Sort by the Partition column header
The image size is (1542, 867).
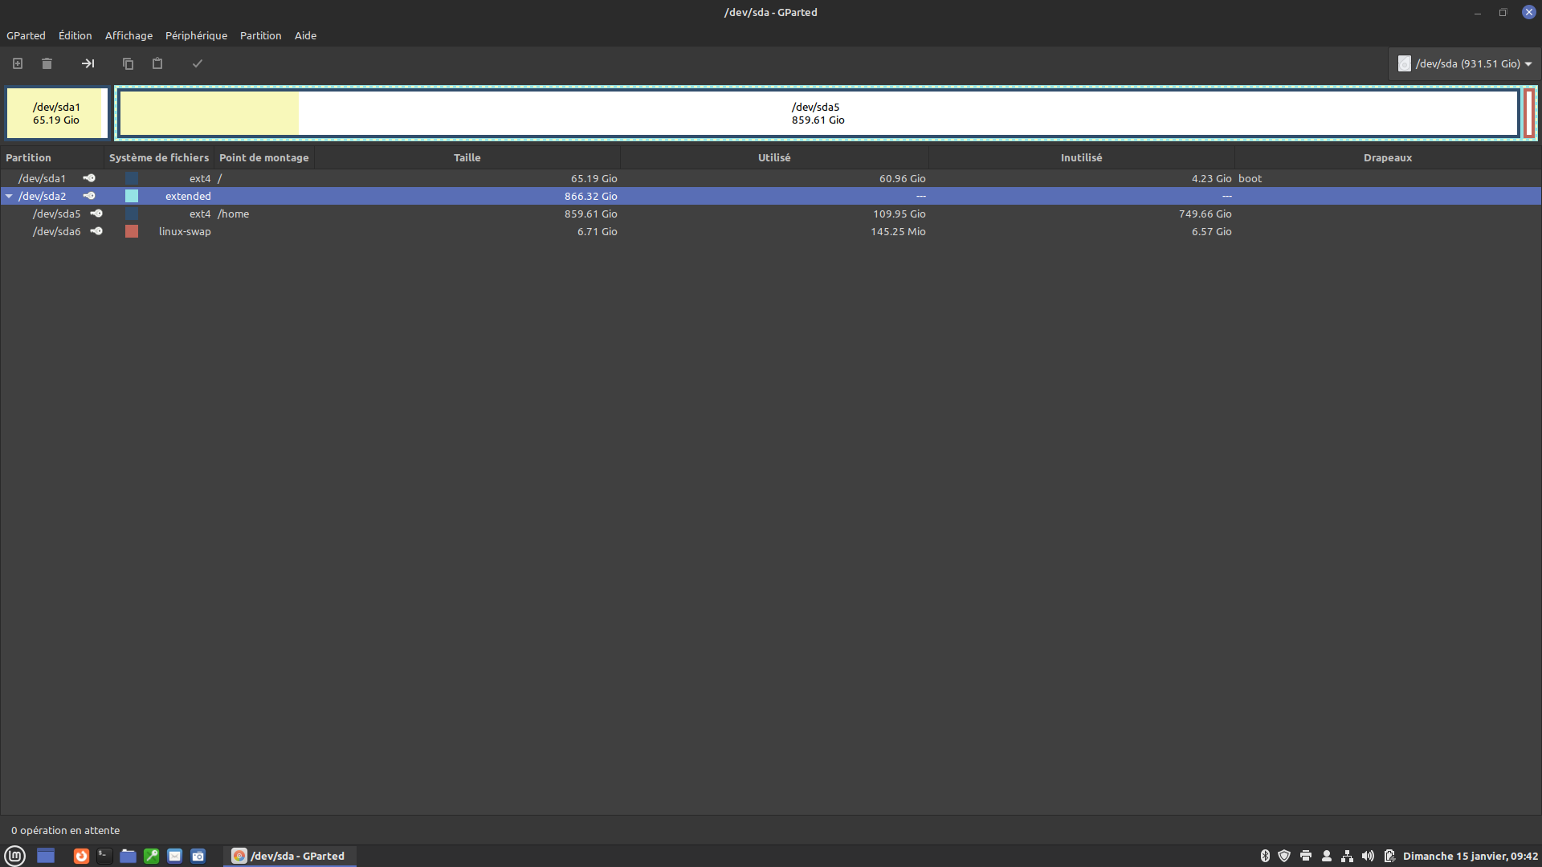[51, 157]
